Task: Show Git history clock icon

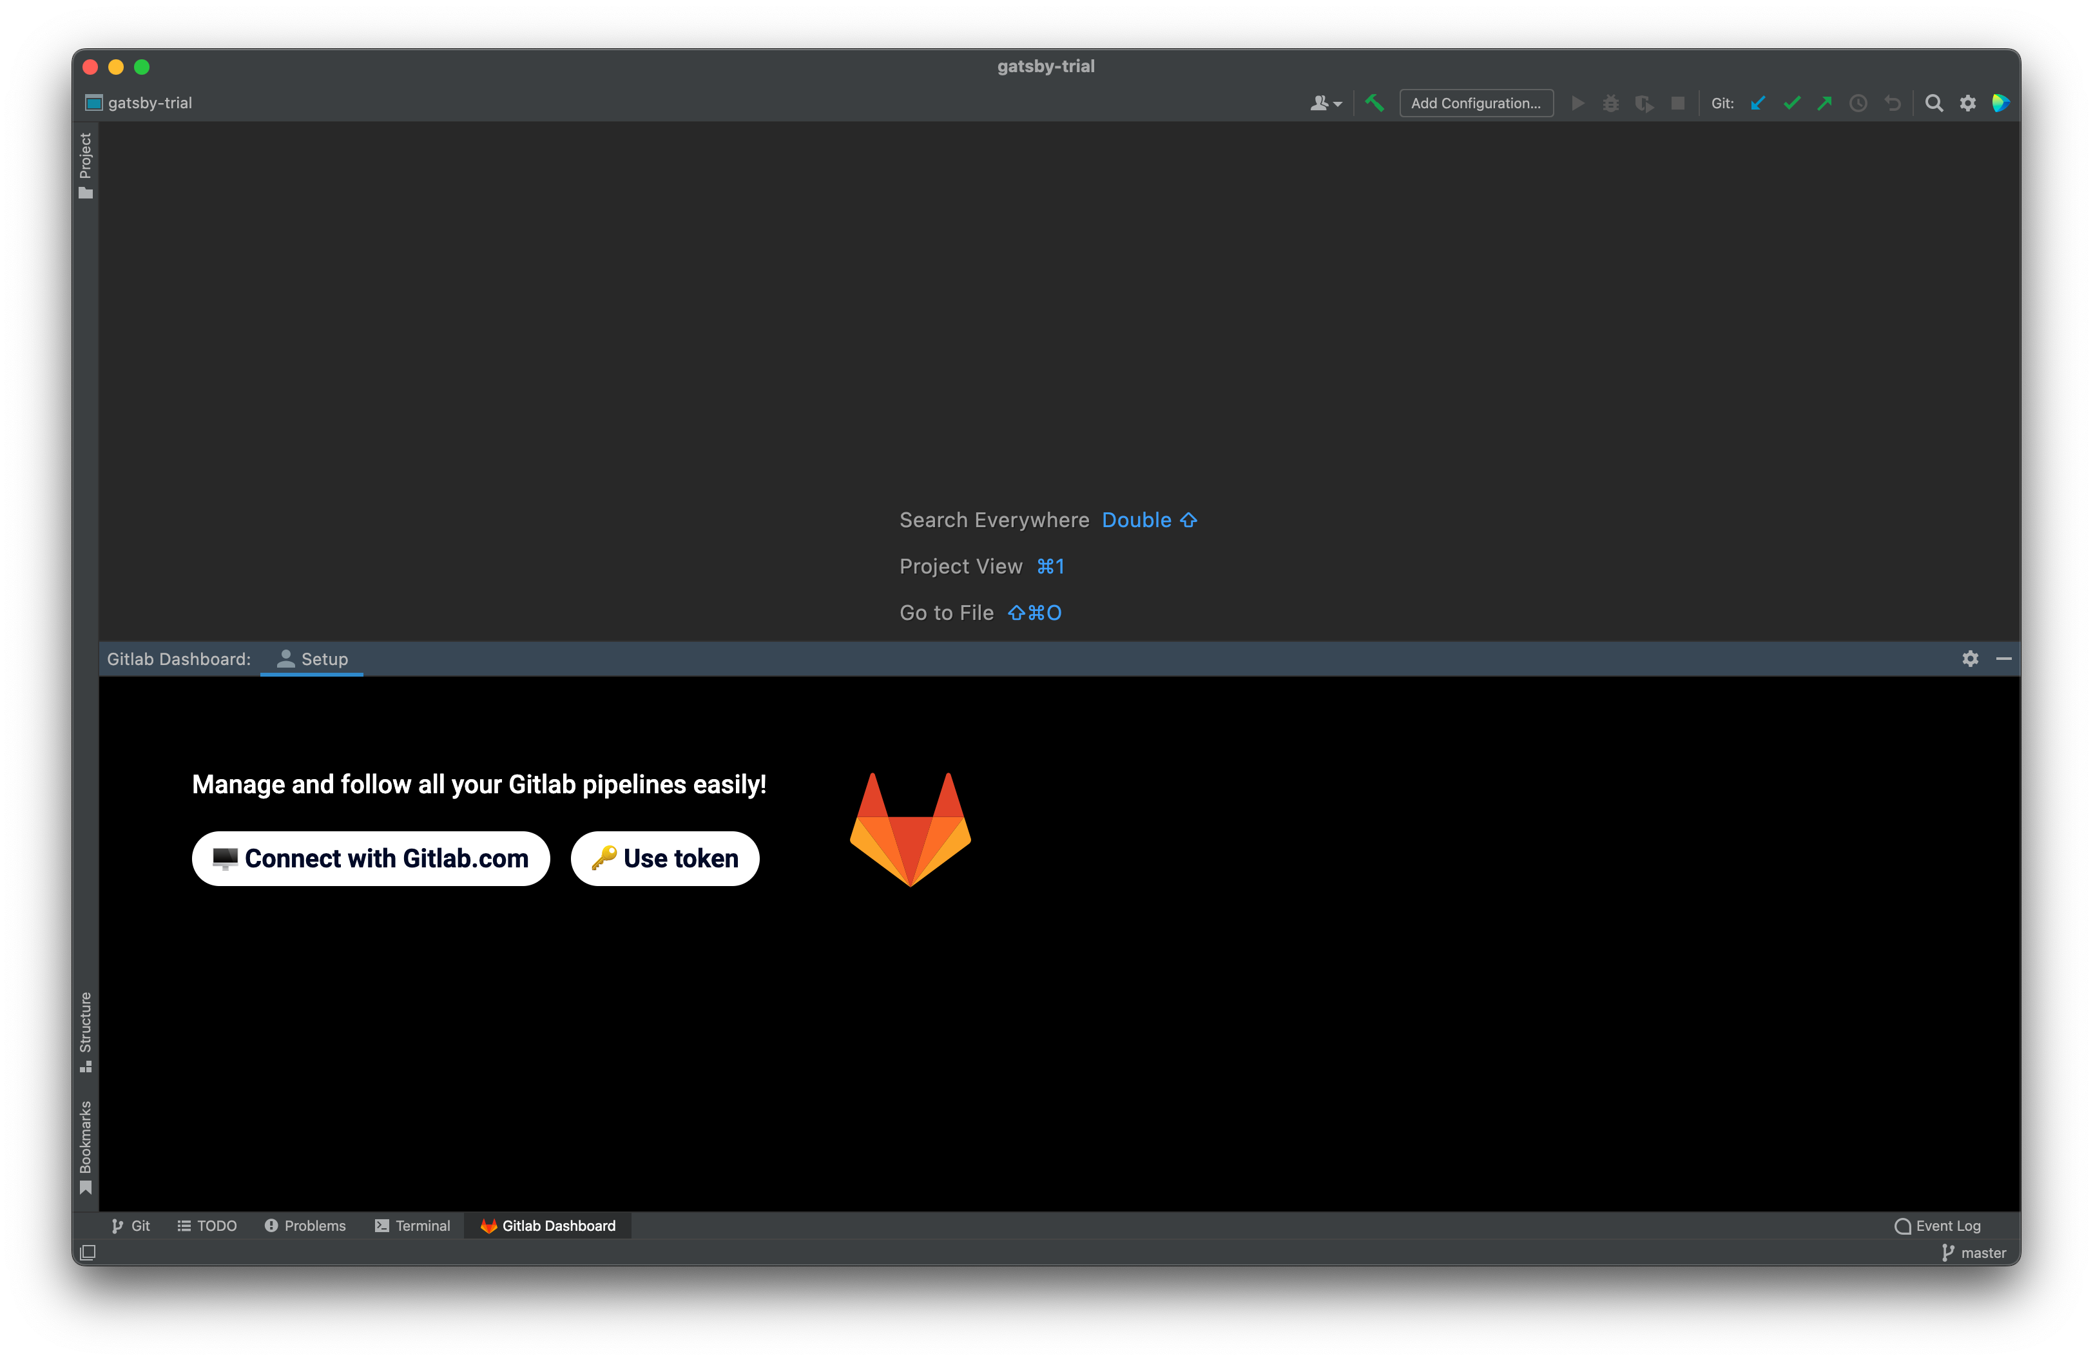Action: click(1858, 104)
